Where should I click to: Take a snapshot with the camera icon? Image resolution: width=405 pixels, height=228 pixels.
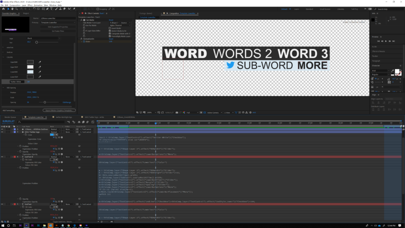pyautogui.click(x=177, y=112)
